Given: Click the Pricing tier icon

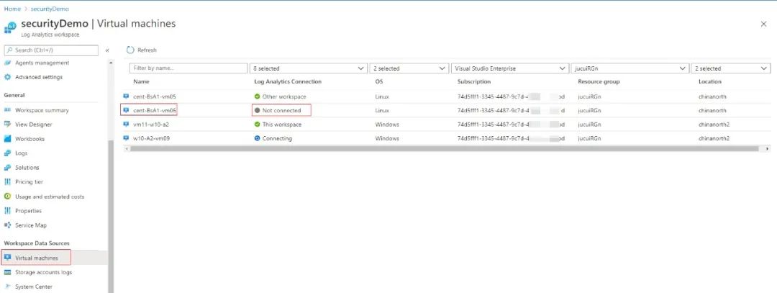Looking at the screenshot, I should [7, 182].
